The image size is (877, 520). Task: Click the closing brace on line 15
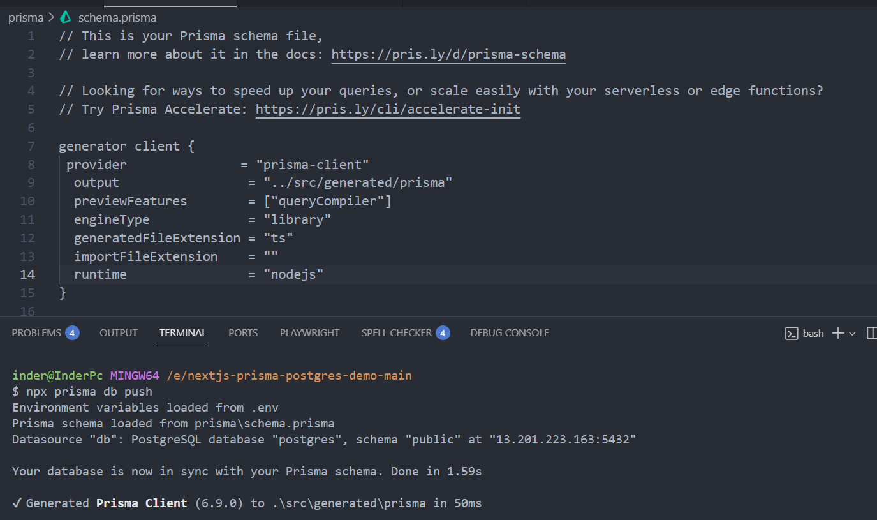point(63,293)
